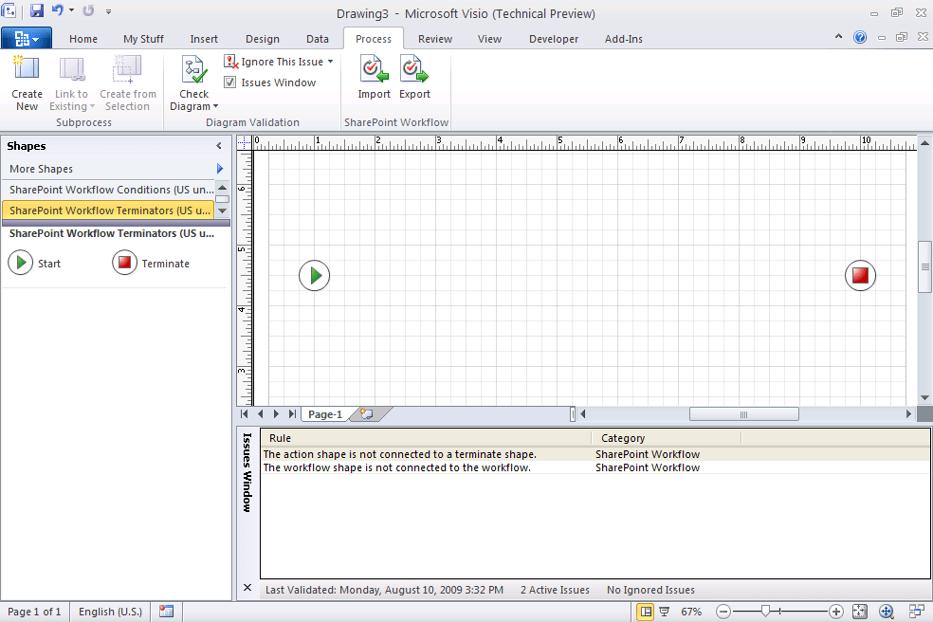The width and height of the screenshot is (933, 622).
Task: Open the Ignore This Issue dropdown
Action: (x=331, y=61)
